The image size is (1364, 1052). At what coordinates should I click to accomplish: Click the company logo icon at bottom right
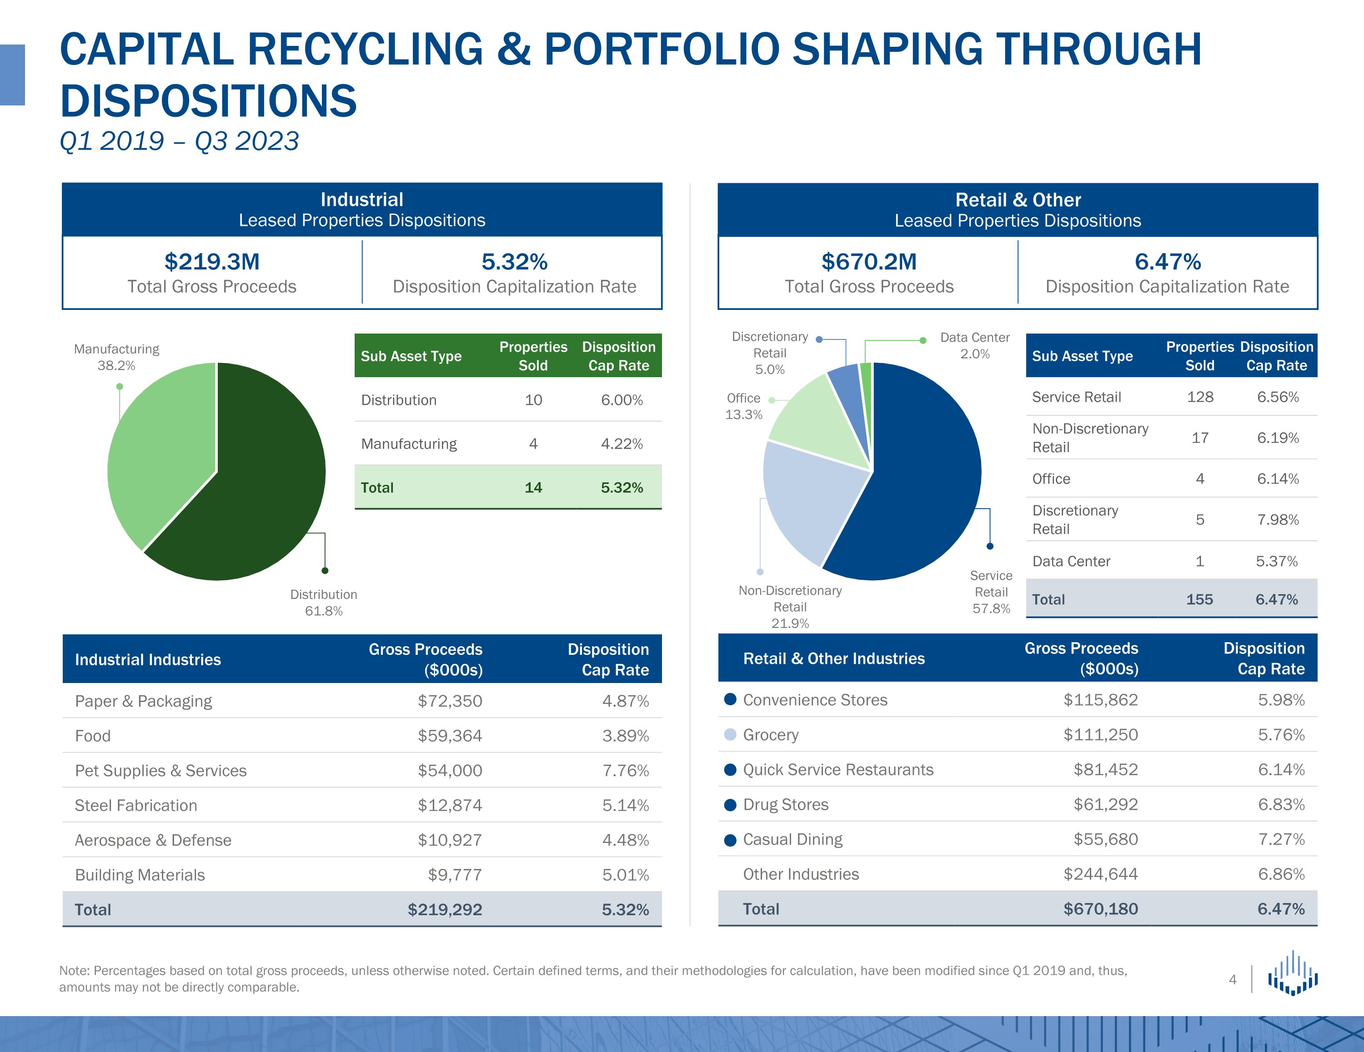[1292, 973]
